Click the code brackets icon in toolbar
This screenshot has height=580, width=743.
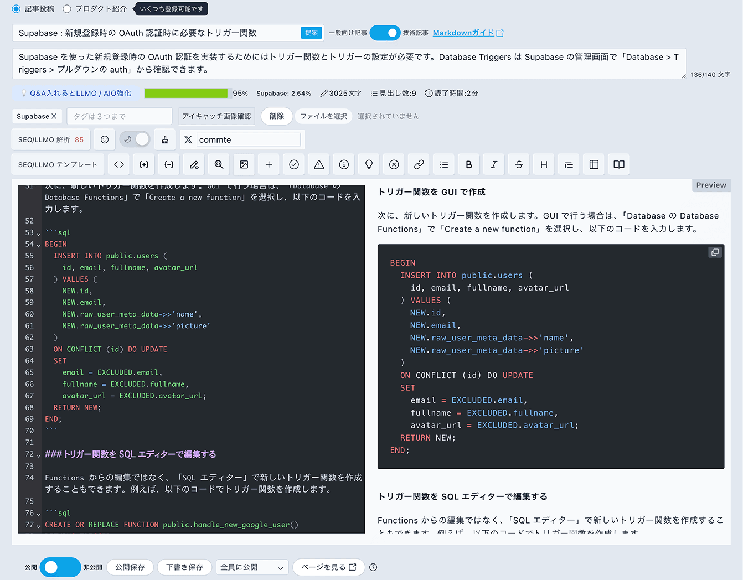tap(119, 164)
